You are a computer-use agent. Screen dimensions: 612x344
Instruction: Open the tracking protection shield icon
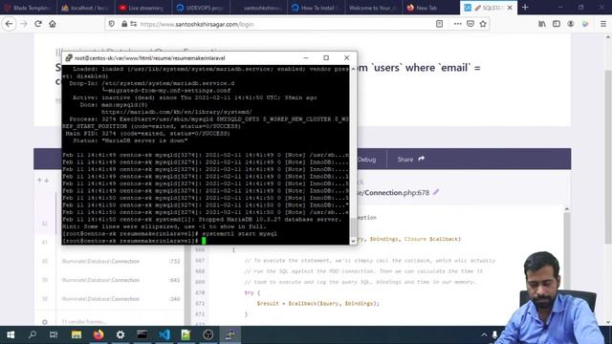112,24
